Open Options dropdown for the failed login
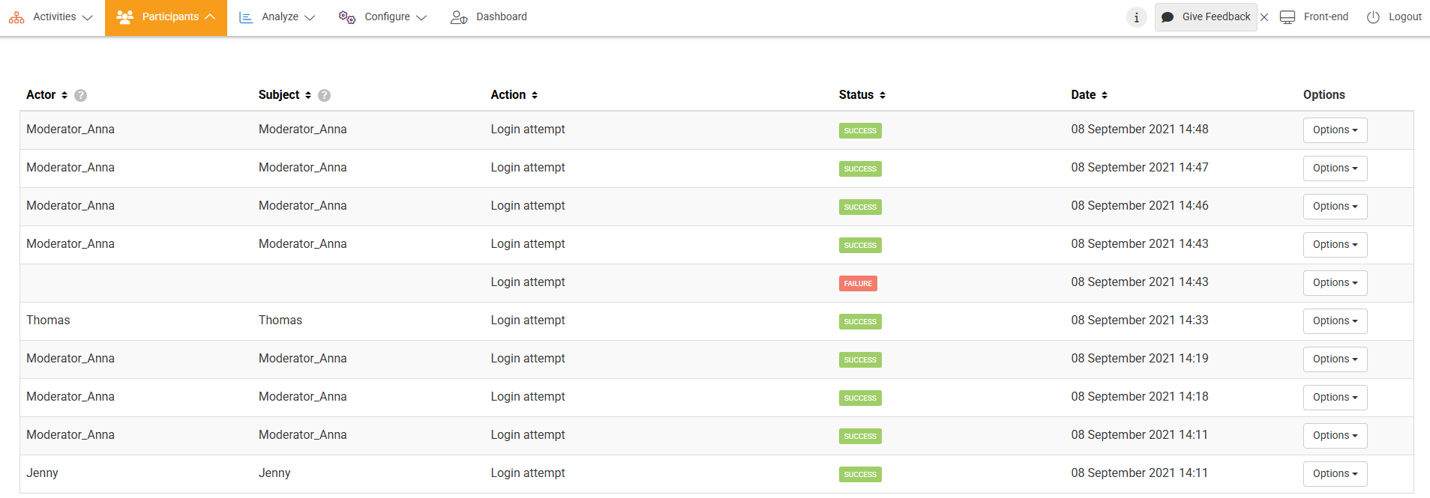The height and width of the screenshot is (498, 1430). [1335, 283]
